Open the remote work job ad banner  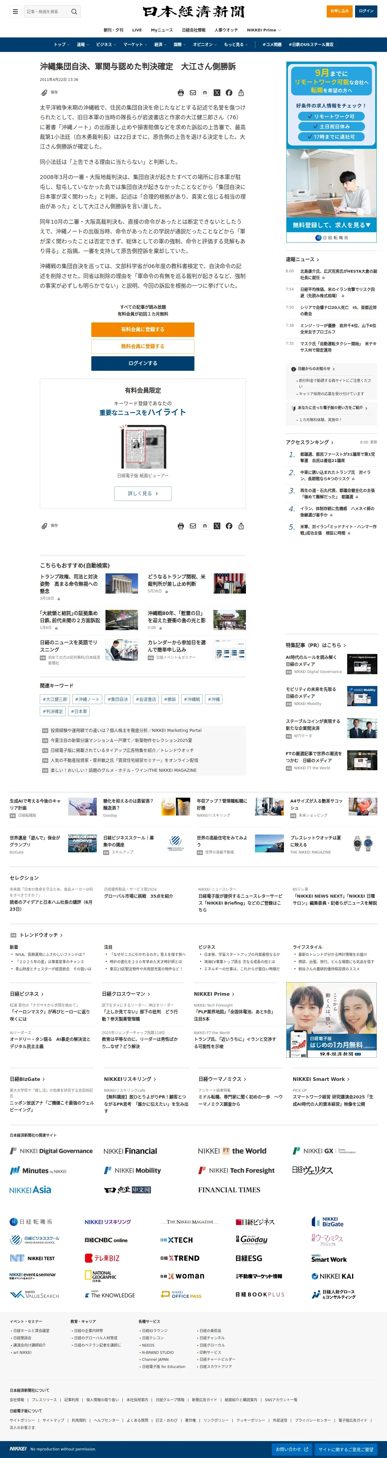(331, 152)
